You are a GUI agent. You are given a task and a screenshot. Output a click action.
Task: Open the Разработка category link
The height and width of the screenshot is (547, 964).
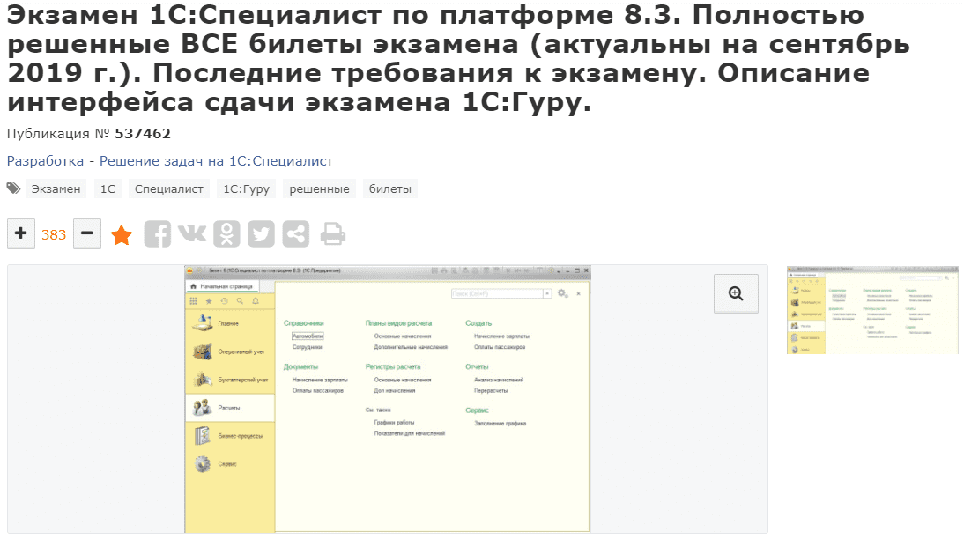(x=45, y=161)
